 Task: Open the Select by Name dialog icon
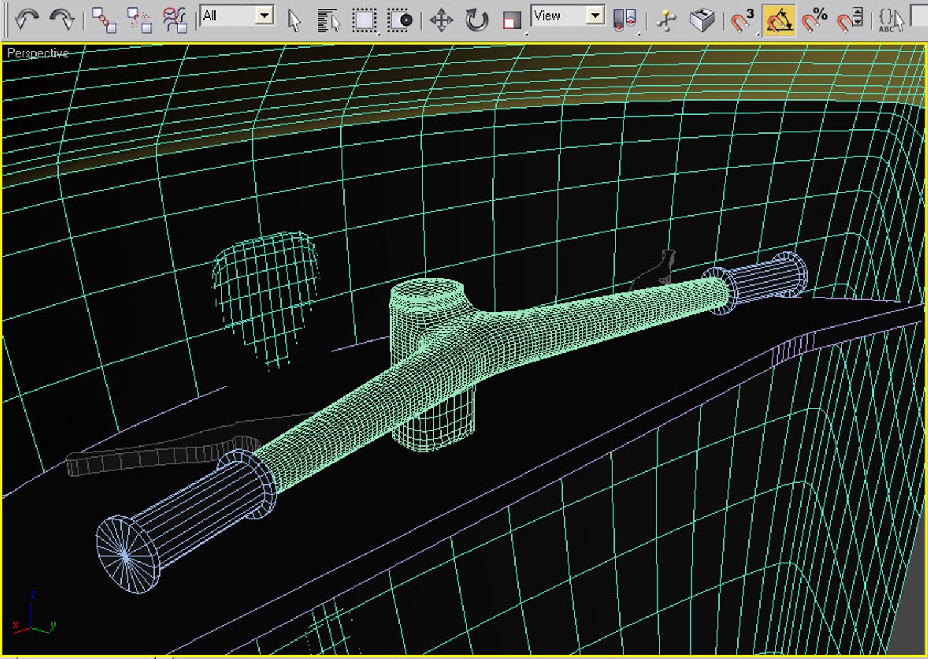[329, 20]
